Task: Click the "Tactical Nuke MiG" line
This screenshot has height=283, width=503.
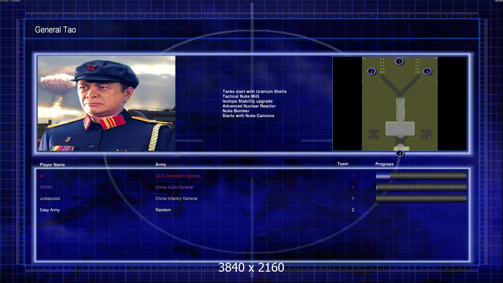Action: (241, 96)
